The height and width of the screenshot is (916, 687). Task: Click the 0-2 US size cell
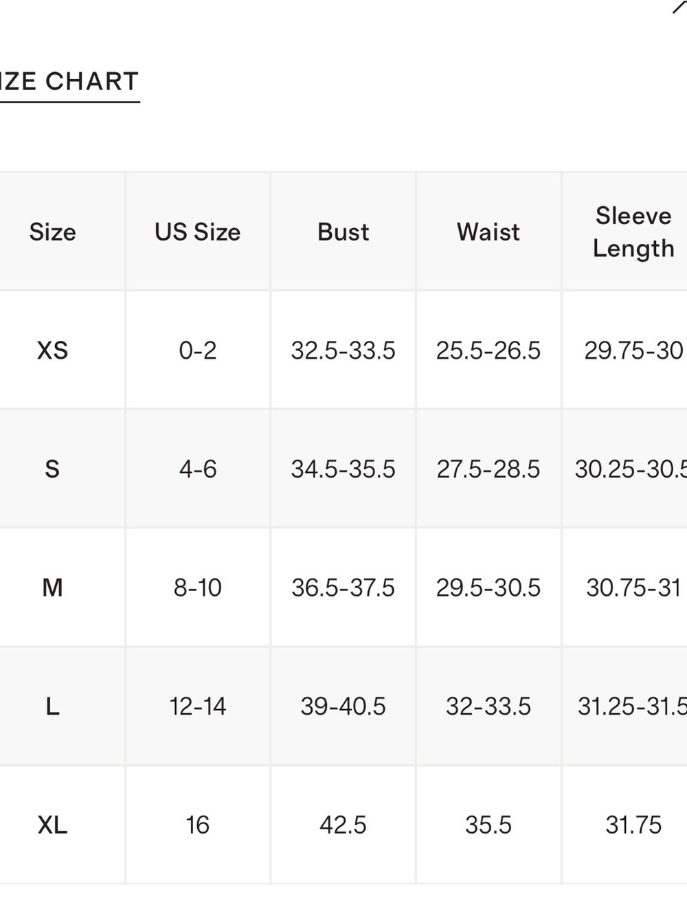coord(198,350)
